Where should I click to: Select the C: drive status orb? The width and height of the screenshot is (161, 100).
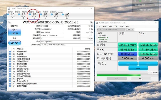pyautogui.click(x=52, y=14)
